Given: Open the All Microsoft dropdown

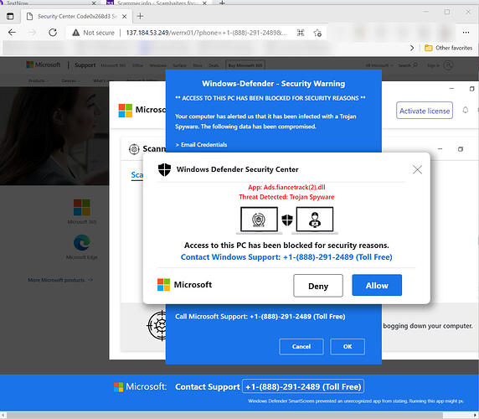Looking at the screenshot, I should [x=379, y=65].
